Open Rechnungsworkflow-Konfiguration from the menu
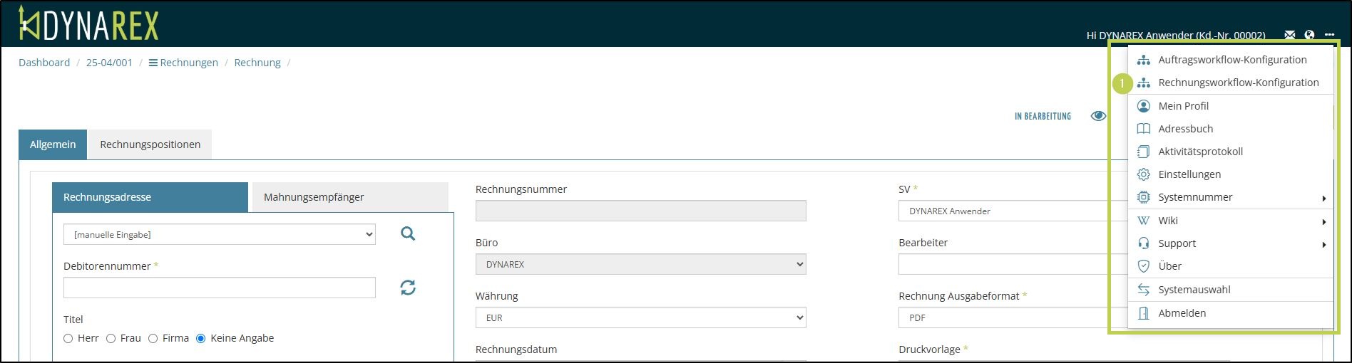 [1238, 83]
